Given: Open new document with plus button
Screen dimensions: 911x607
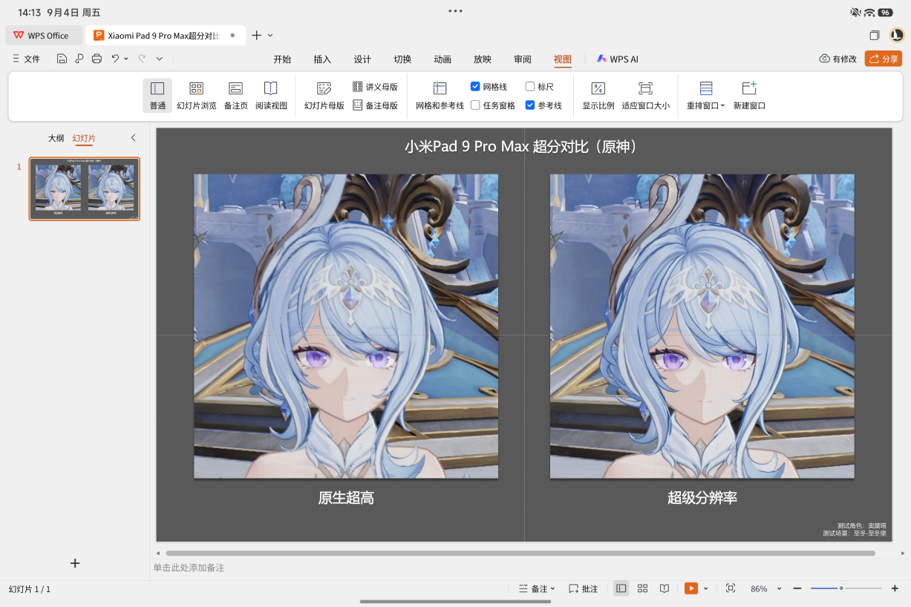Looking at the screenshot, I should [x=256, y=36].
